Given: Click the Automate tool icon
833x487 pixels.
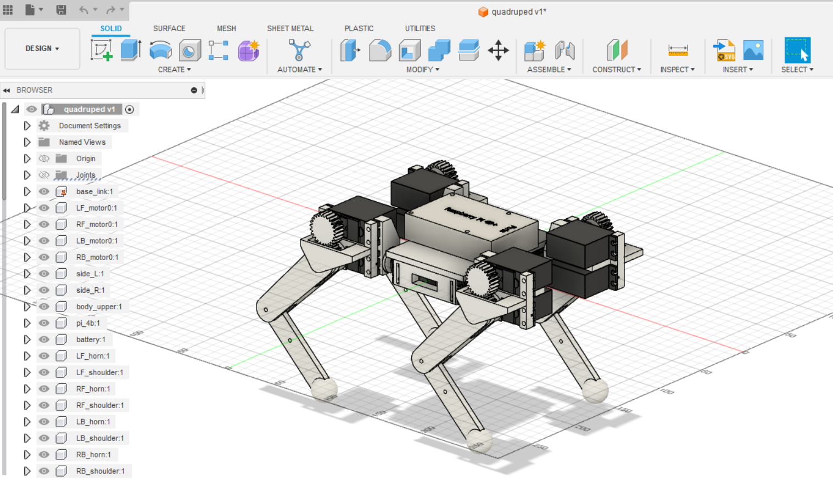Looking at the screenshot, I should [299, 50].
